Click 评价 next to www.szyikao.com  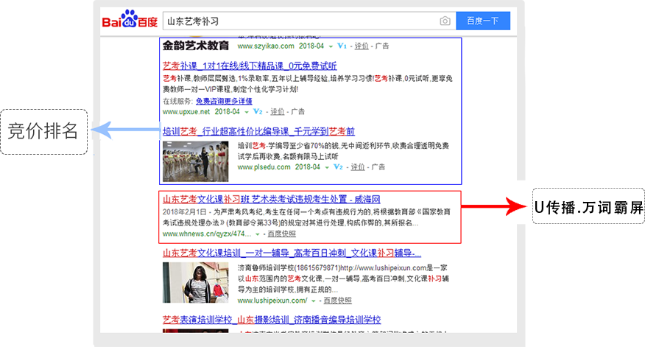pyautogui.click(x=362, y=46)
